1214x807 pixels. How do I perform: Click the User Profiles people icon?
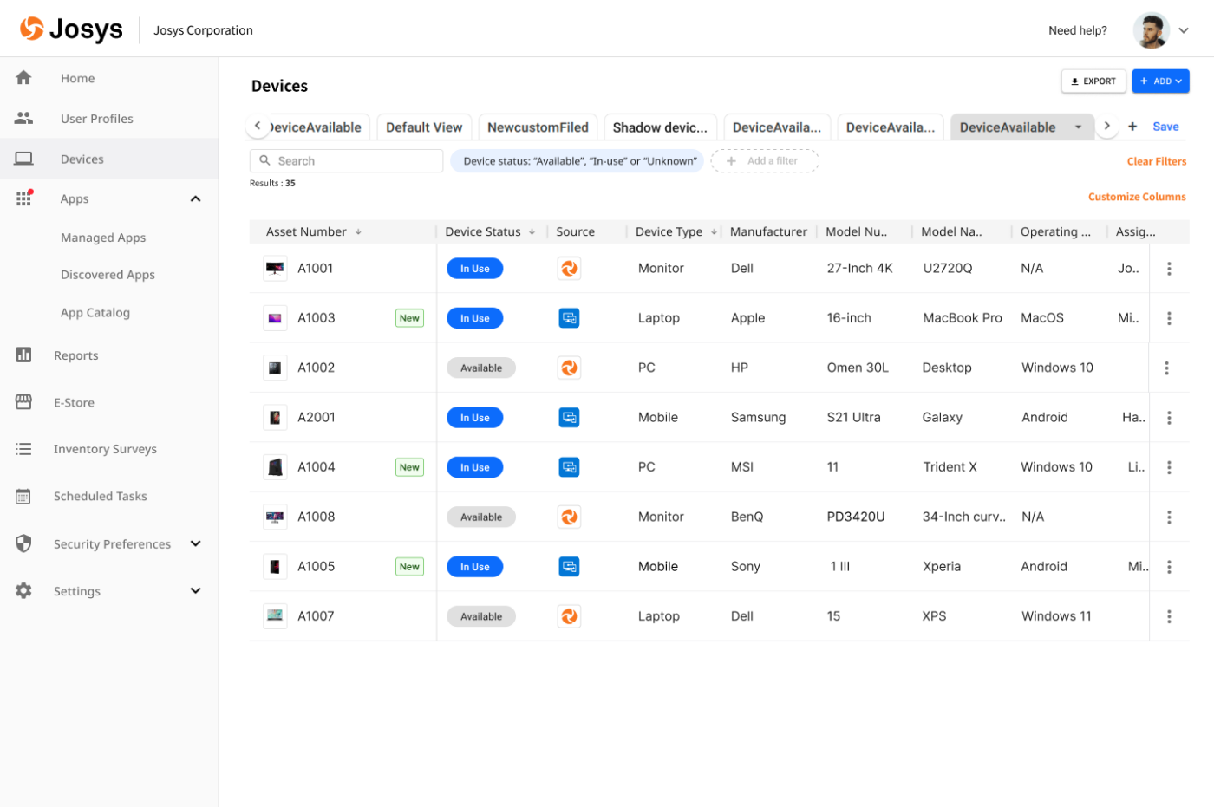click(x=23, y=118)
